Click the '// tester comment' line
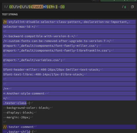 18,127
